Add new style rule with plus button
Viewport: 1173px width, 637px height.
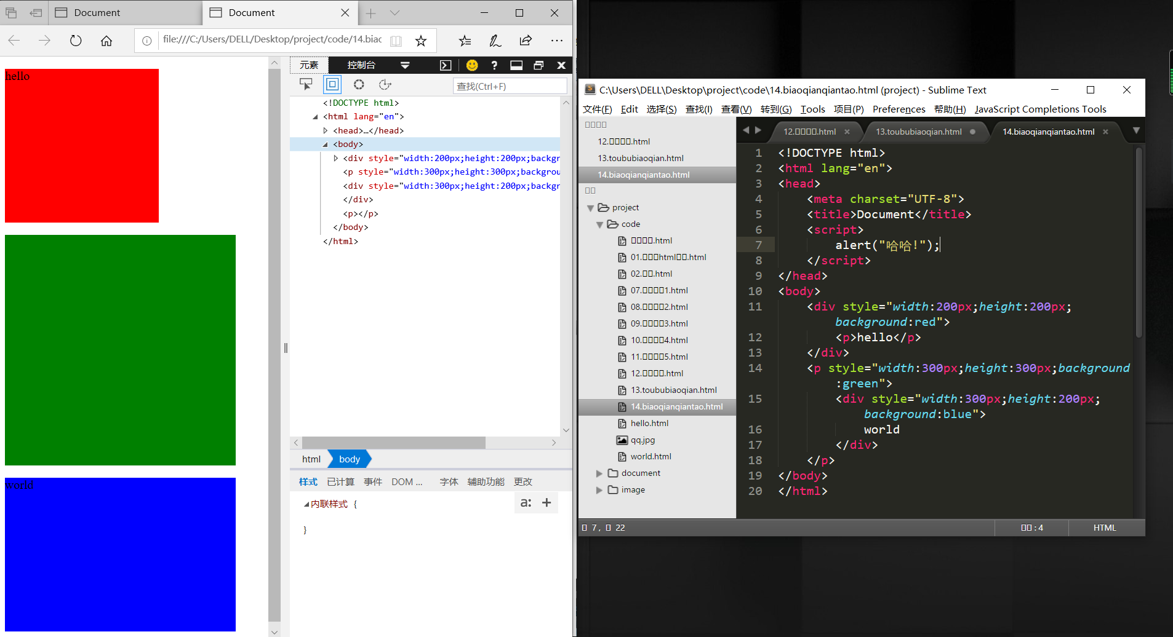pos(546,503)
